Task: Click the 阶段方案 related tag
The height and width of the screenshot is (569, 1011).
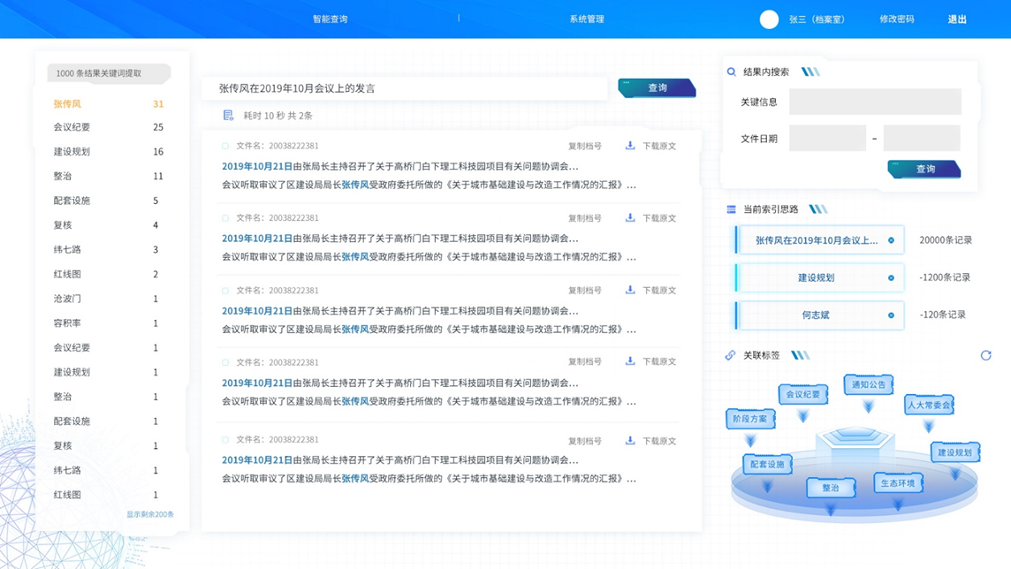Action: 750,419
